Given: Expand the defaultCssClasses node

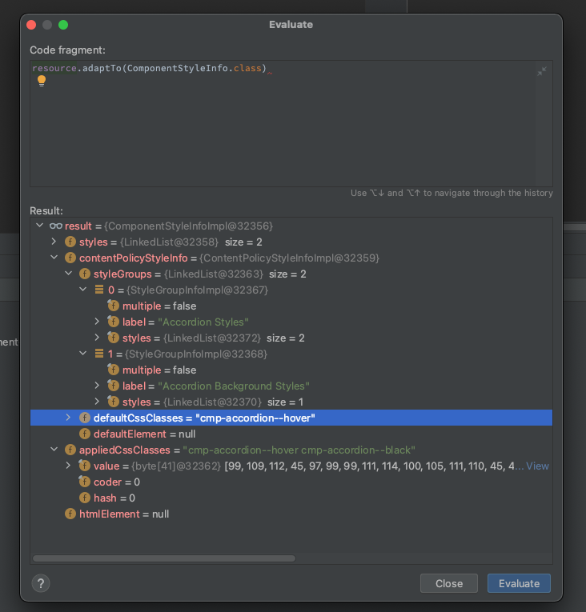Looking at the screenshot, I should pos(68,418).
